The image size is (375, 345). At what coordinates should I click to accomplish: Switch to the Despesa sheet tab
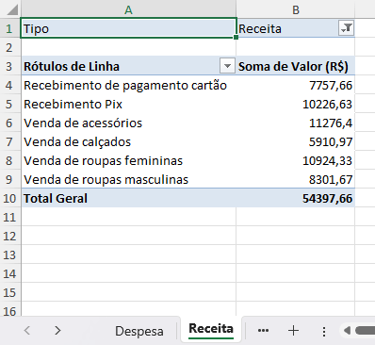click(x=139, y=331)
